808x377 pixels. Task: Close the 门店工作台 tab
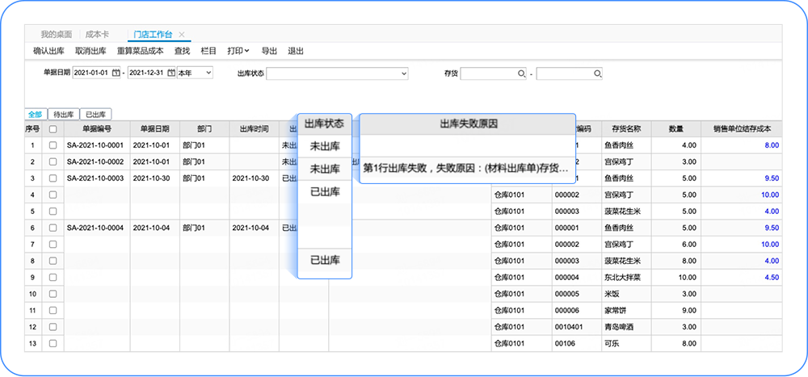[182, 35]
